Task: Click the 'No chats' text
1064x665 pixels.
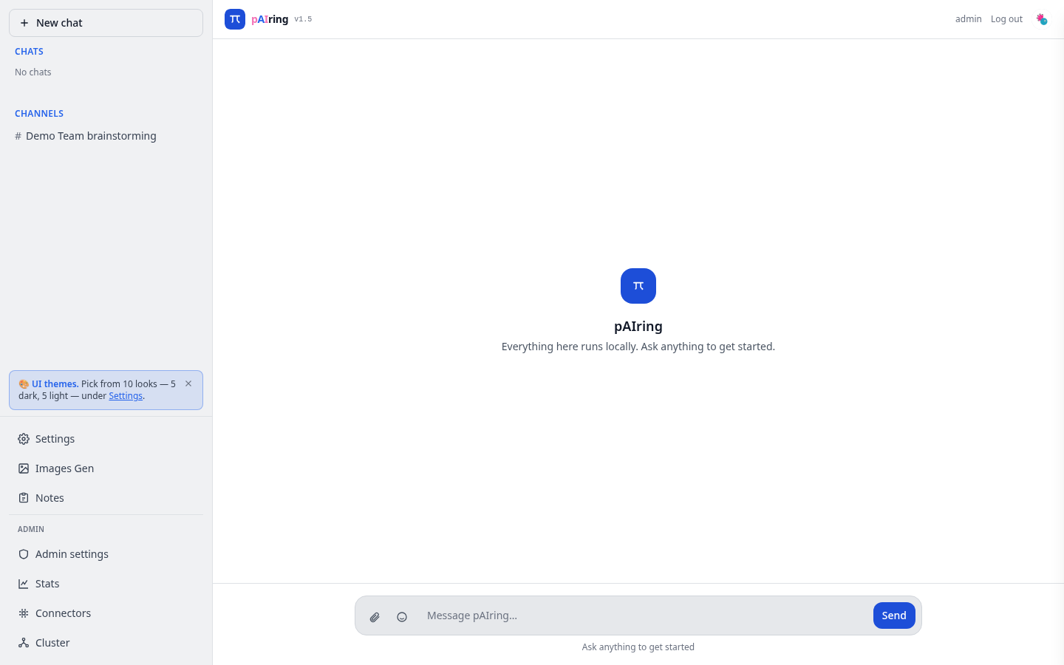Action: coord(33,72)
